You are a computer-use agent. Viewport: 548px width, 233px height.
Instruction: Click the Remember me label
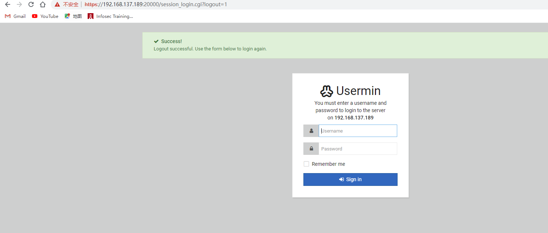[328, 164]
